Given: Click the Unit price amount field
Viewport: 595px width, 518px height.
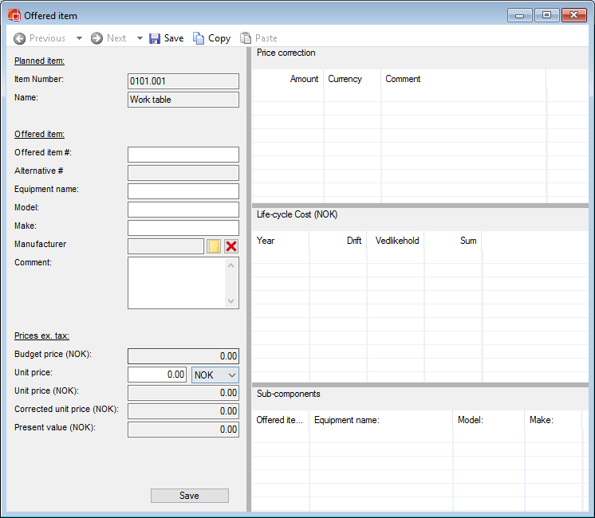Looking at the screenshot, I should 157,375.
